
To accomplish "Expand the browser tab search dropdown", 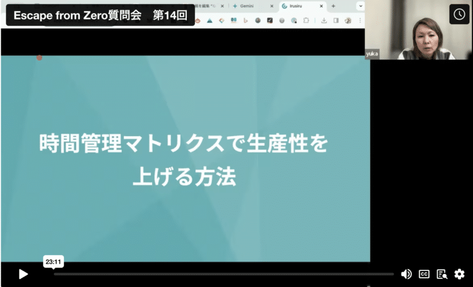I will click(x=360, y=6).
